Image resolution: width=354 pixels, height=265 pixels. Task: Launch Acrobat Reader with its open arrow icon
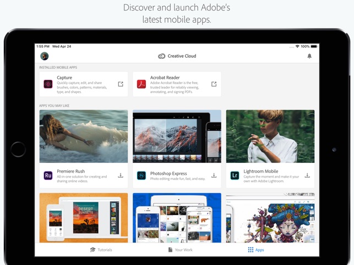pyautogui.click(x=214, y=84)
